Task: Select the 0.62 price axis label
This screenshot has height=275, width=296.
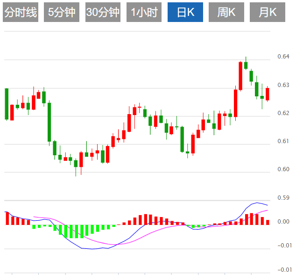Action: 283,113
